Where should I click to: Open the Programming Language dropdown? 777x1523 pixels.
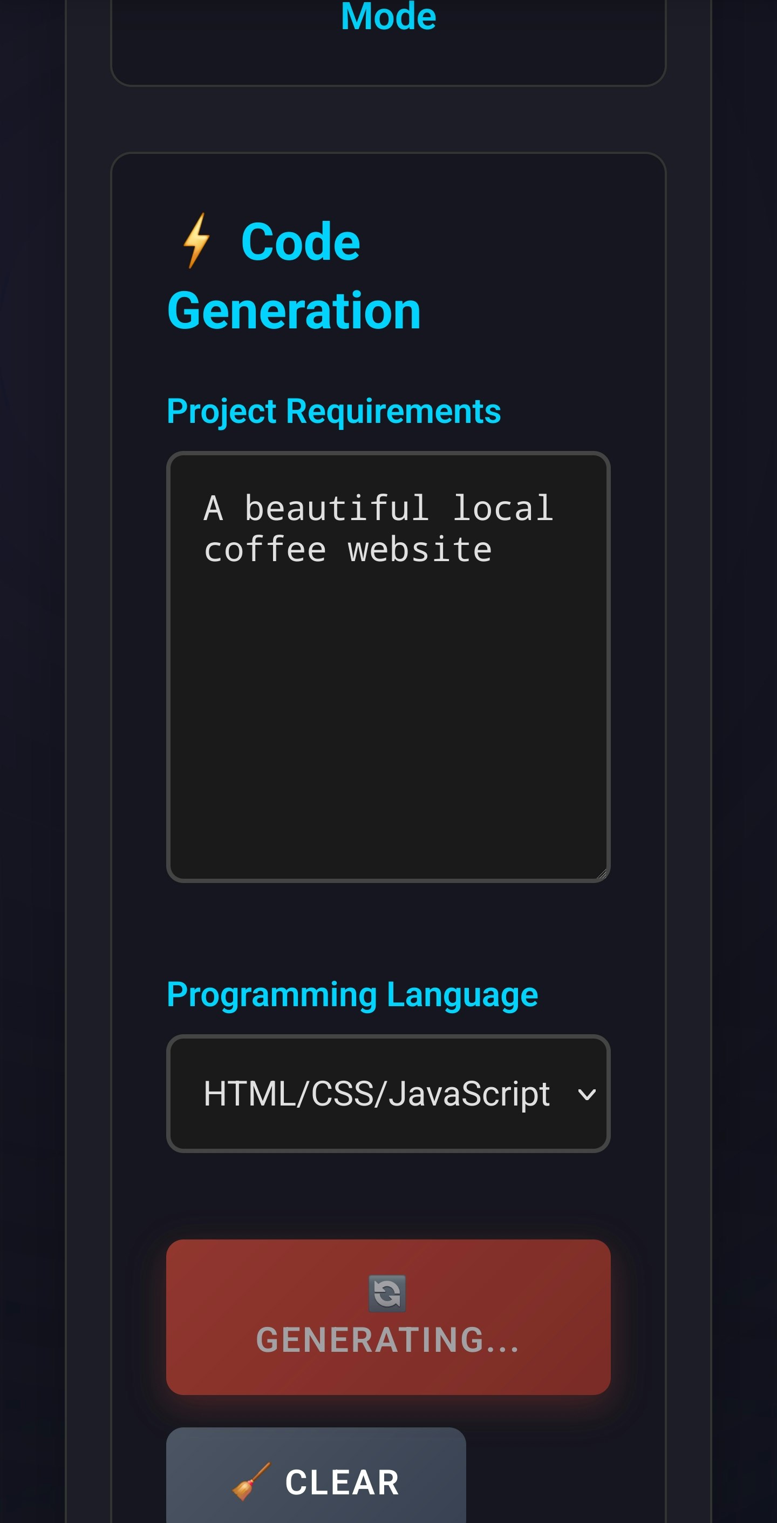tap(388, 1093)
